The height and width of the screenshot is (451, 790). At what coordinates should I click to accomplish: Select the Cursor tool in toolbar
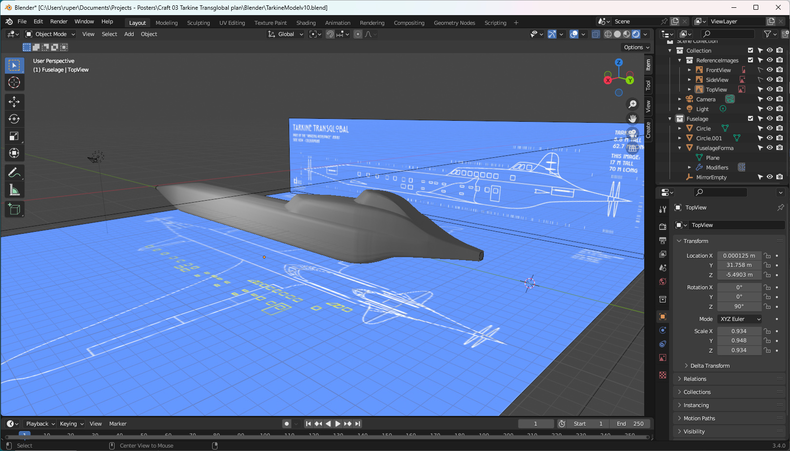(x=14, y=82)
